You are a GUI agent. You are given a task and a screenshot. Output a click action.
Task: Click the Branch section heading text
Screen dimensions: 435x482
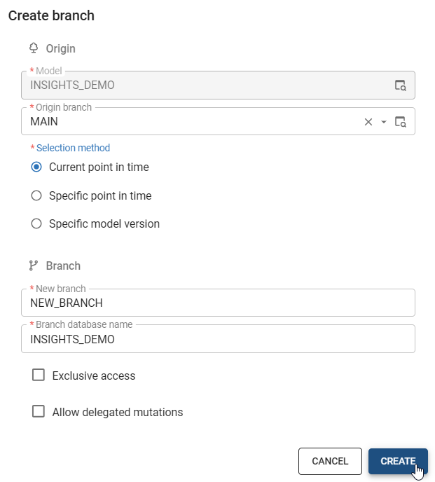63,266
